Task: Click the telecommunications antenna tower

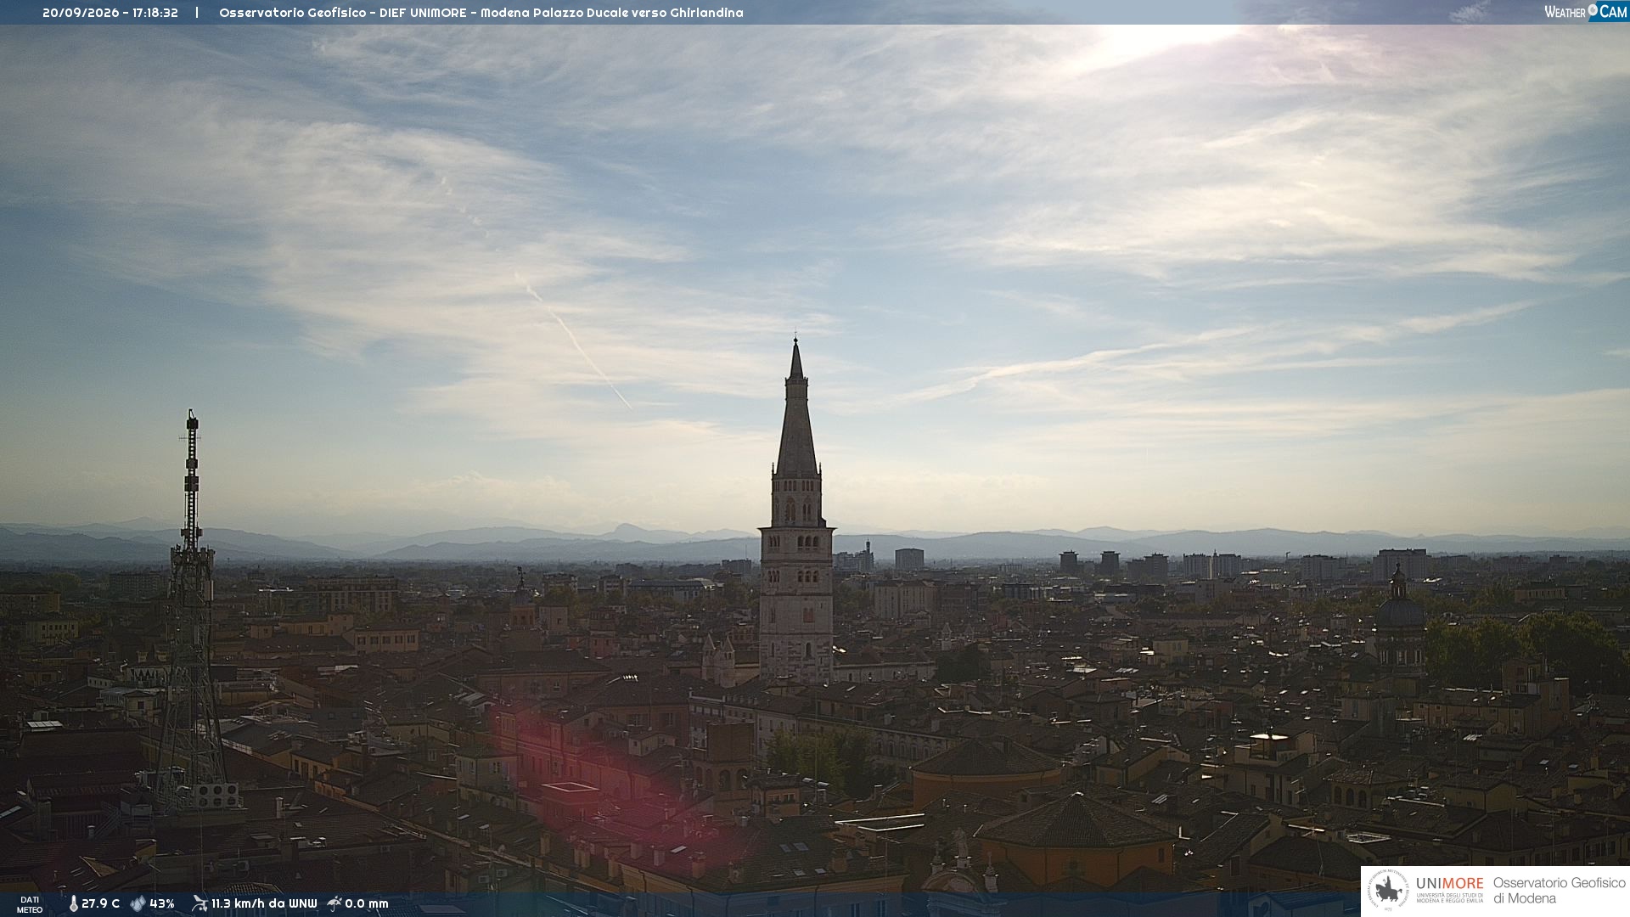Action: [191, 611]
